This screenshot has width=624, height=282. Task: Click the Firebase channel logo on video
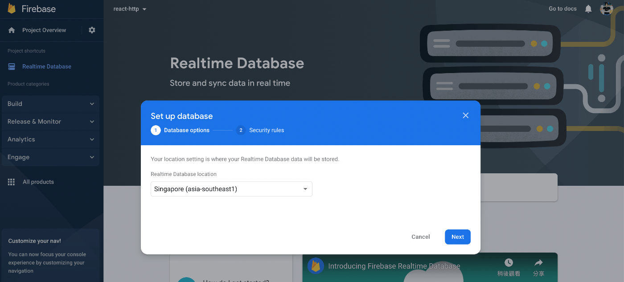(316, 266)
